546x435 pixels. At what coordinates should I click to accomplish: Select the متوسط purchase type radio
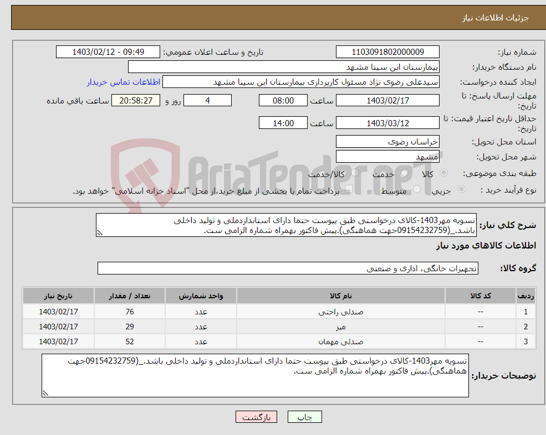417,189
